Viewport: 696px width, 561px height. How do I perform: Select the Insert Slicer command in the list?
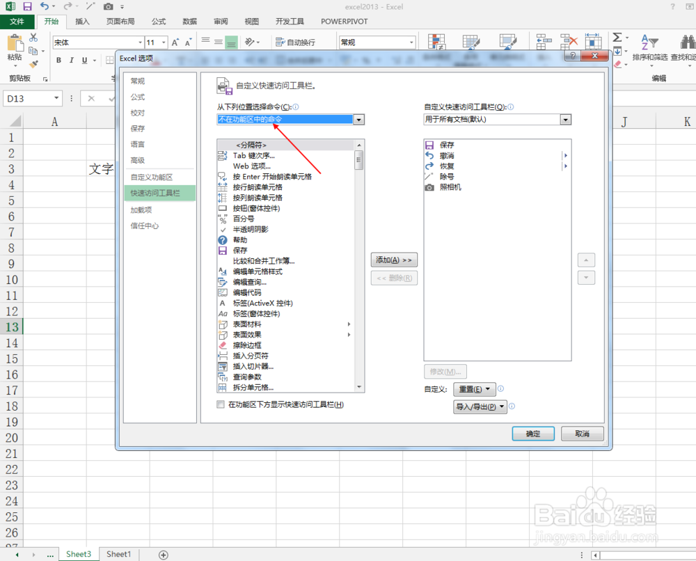[x=253, y=366]
